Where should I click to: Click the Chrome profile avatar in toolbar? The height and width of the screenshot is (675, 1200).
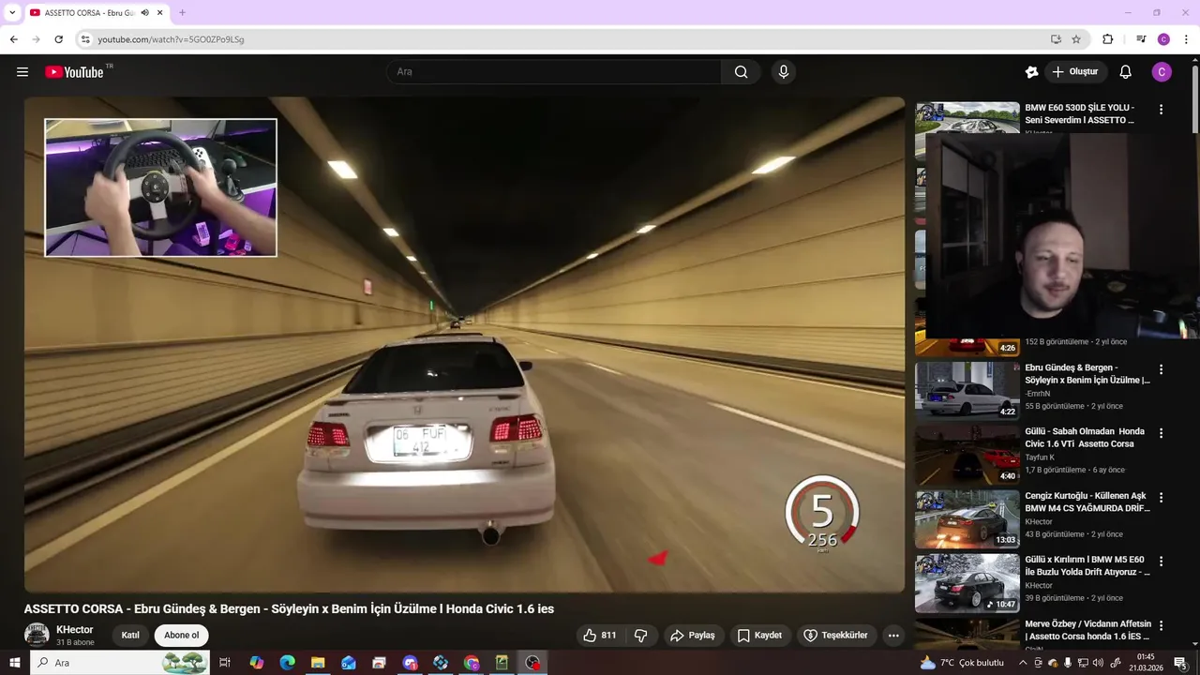coord(1163,39)
